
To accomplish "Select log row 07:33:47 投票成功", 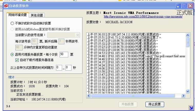I will pos(124,74).
